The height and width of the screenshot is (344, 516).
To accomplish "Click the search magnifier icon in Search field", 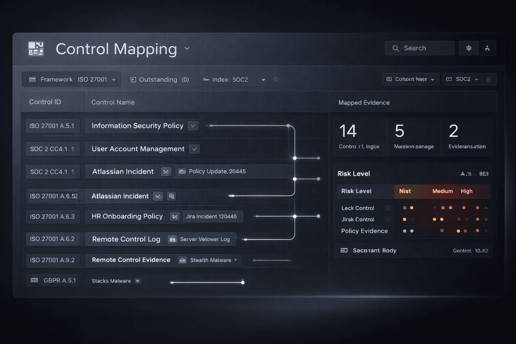I will 396,48.
